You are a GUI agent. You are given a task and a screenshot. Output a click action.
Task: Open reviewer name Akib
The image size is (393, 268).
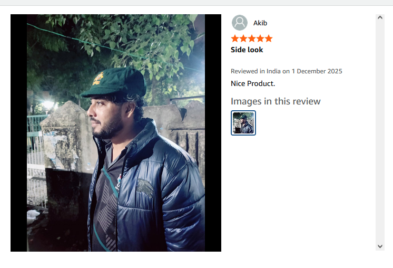click(260, 23)
